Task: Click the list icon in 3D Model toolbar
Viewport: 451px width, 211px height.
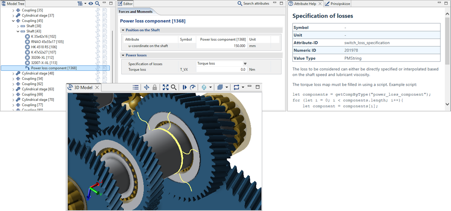Action: coord(136,87)
